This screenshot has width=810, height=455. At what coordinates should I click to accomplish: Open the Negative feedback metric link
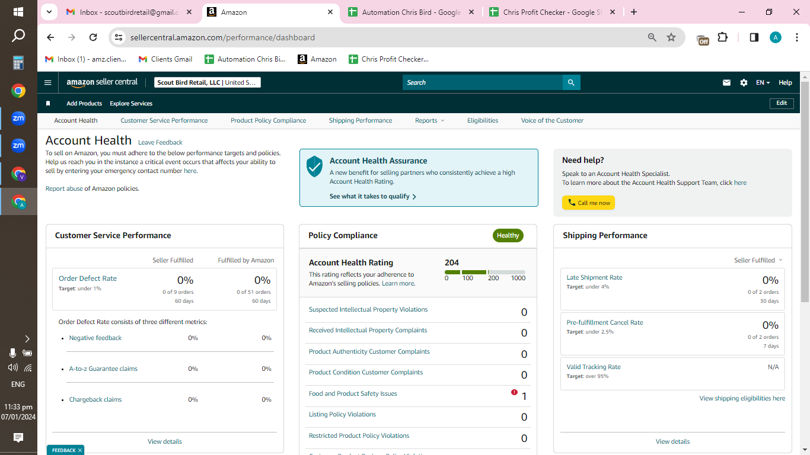95,338
